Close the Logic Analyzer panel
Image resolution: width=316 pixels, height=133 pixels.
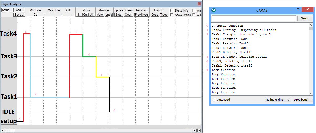199,4
